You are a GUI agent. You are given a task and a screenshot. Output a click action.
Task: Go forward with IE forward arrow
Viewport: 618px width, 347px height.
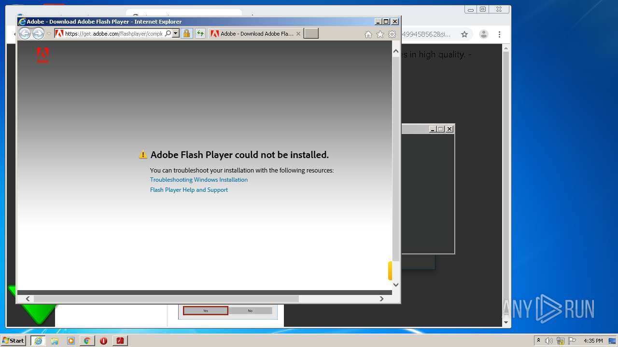click(x=38, y=33)
